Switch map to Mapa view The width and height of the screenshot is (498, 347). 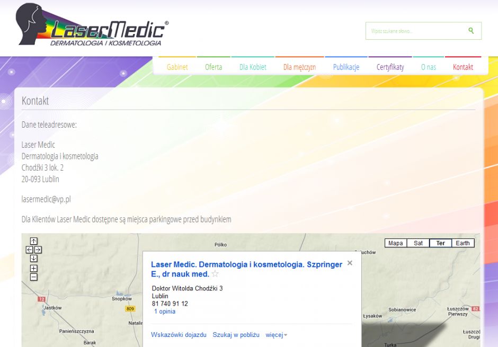coord(395,243)
